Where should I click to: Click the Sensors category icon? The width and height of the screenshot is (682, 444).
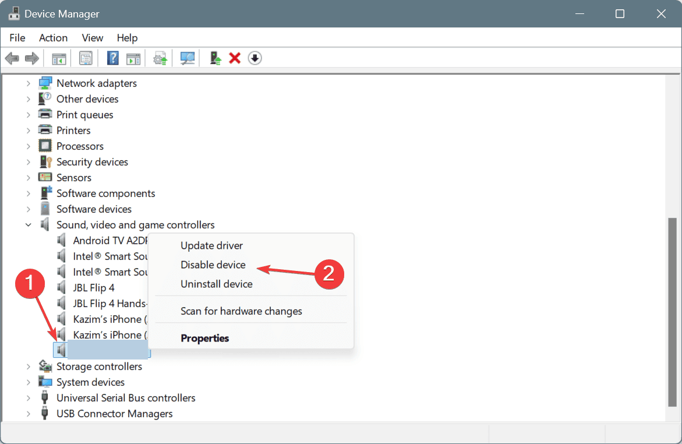coord(45,177)
